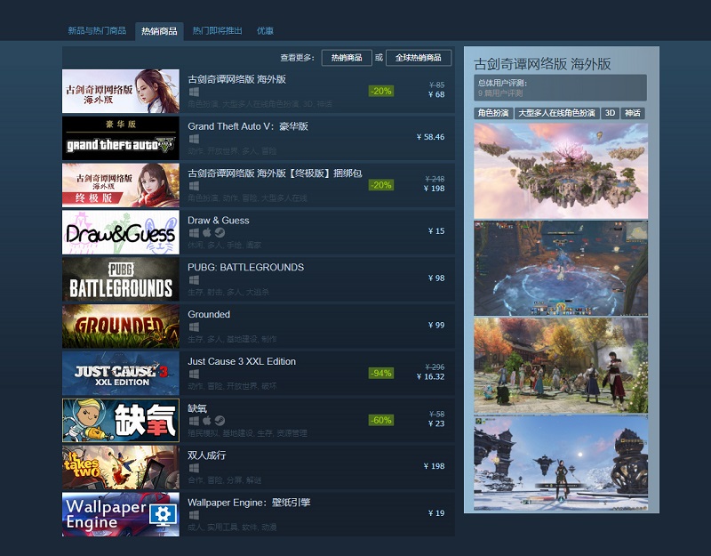View snowy tower screenshot in preview panel
The height and width of the screenshot is (556, 711).
click(x=561, y=463)
